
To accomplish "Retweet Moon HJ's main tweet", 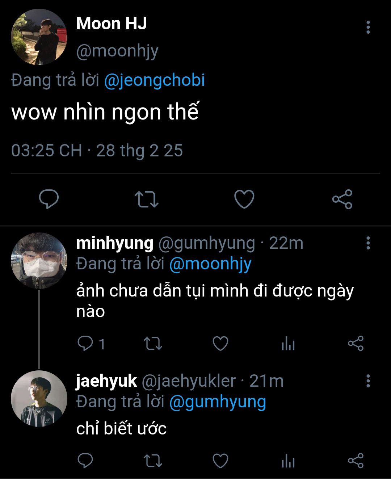I will pos(146,199).
